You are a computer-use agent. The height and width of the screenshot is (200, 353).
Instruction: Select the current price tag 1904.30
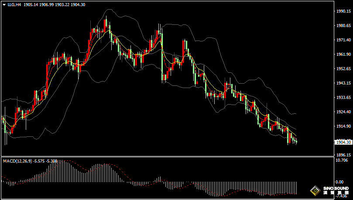pos(343,142)
